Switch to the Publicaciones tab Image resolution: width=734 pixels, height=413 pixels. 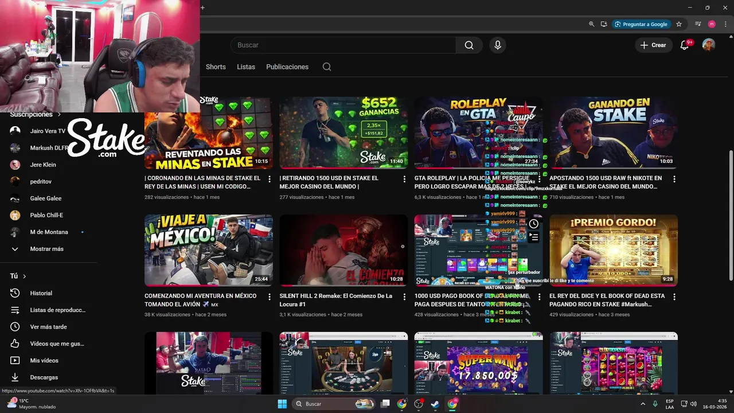point(287,67)
